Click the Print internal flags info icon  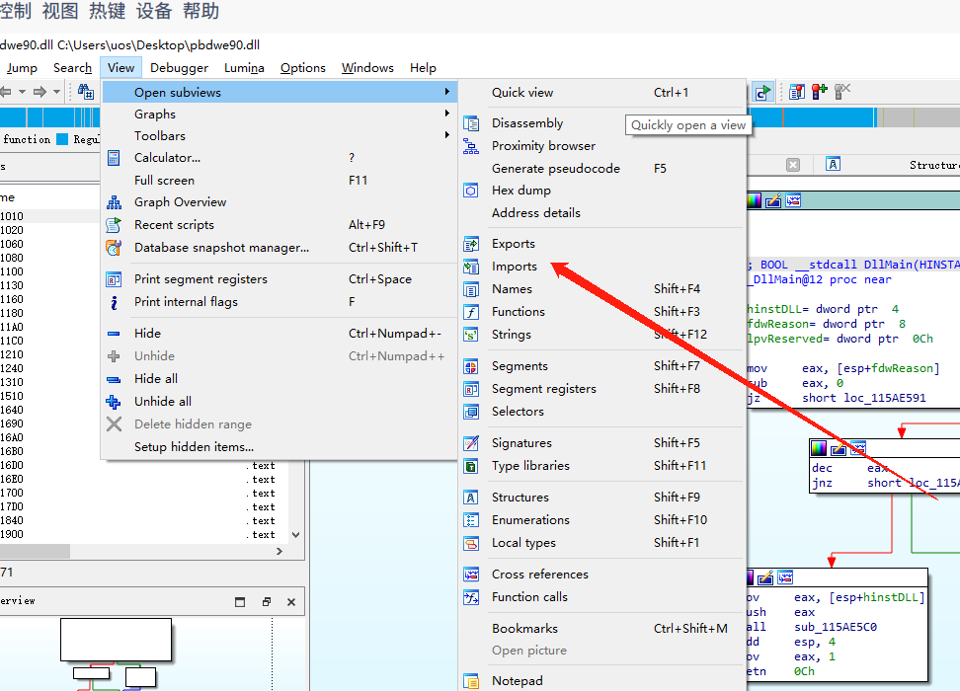(114, 302)
